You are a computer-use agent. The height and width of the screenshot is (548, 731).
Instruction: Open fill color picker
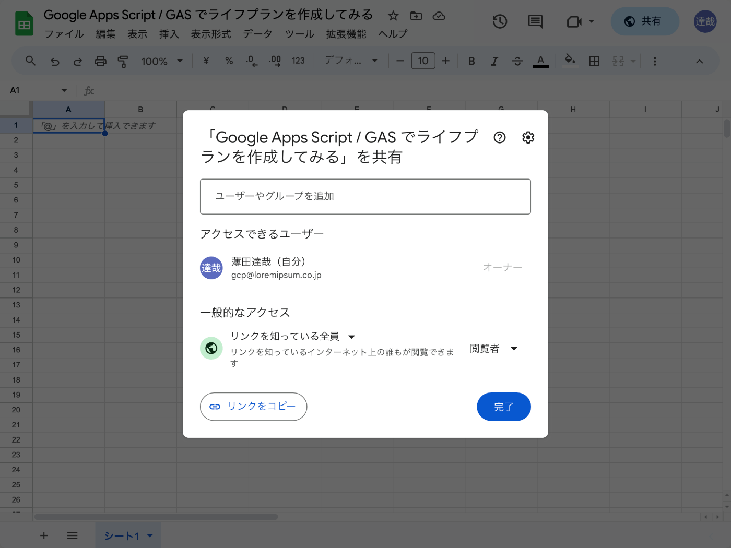point(570,60)
